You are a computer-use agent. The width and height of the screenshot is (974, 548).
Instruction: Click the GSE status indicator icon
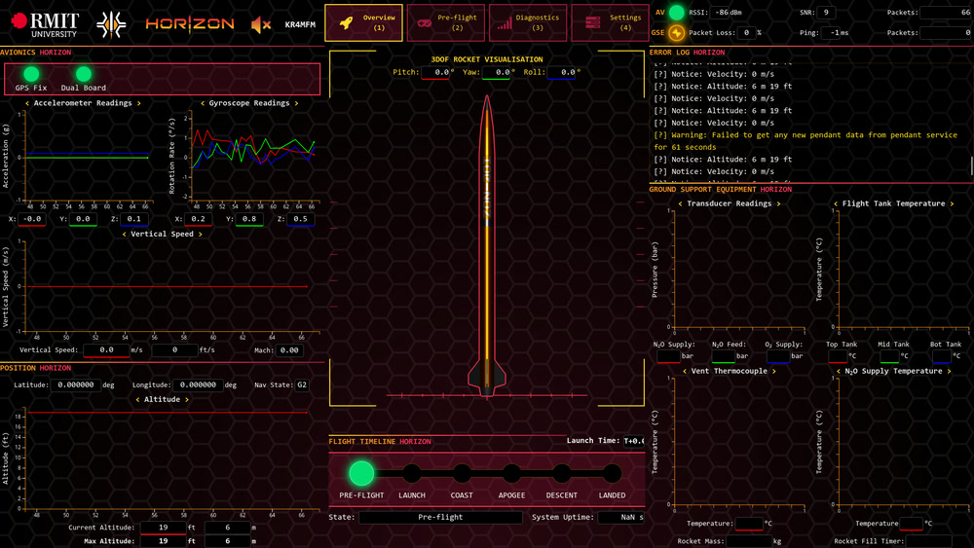click(677, 32)
